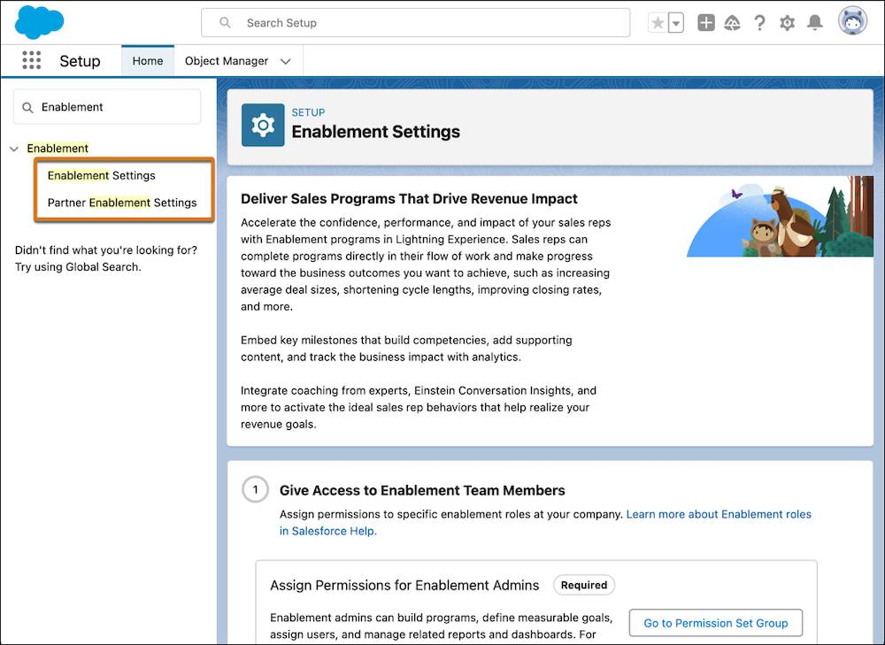Expand the Object Manager tab chevron
Image resolution: width=885 pixels, height=645 pixels.
click(286, 62)
